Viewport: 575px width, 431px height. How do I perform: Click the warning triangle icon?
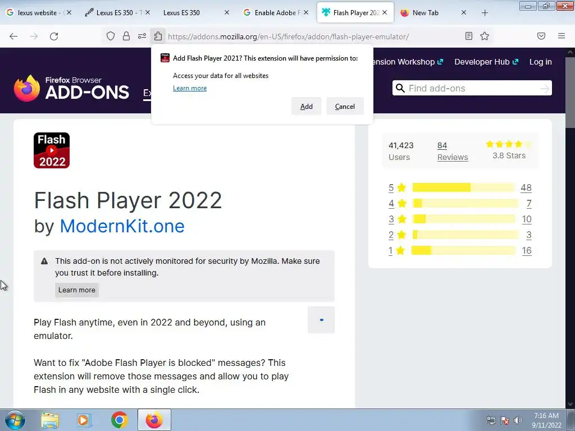(44, 261)
